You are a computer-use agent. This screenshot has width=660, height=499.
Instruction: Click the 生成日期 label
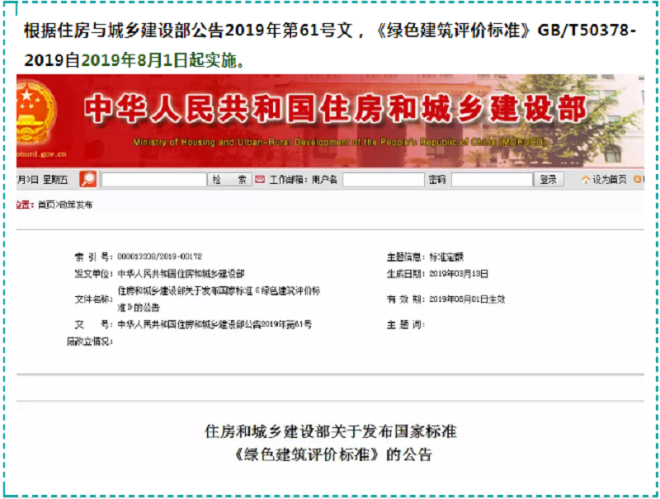[406, 274]
